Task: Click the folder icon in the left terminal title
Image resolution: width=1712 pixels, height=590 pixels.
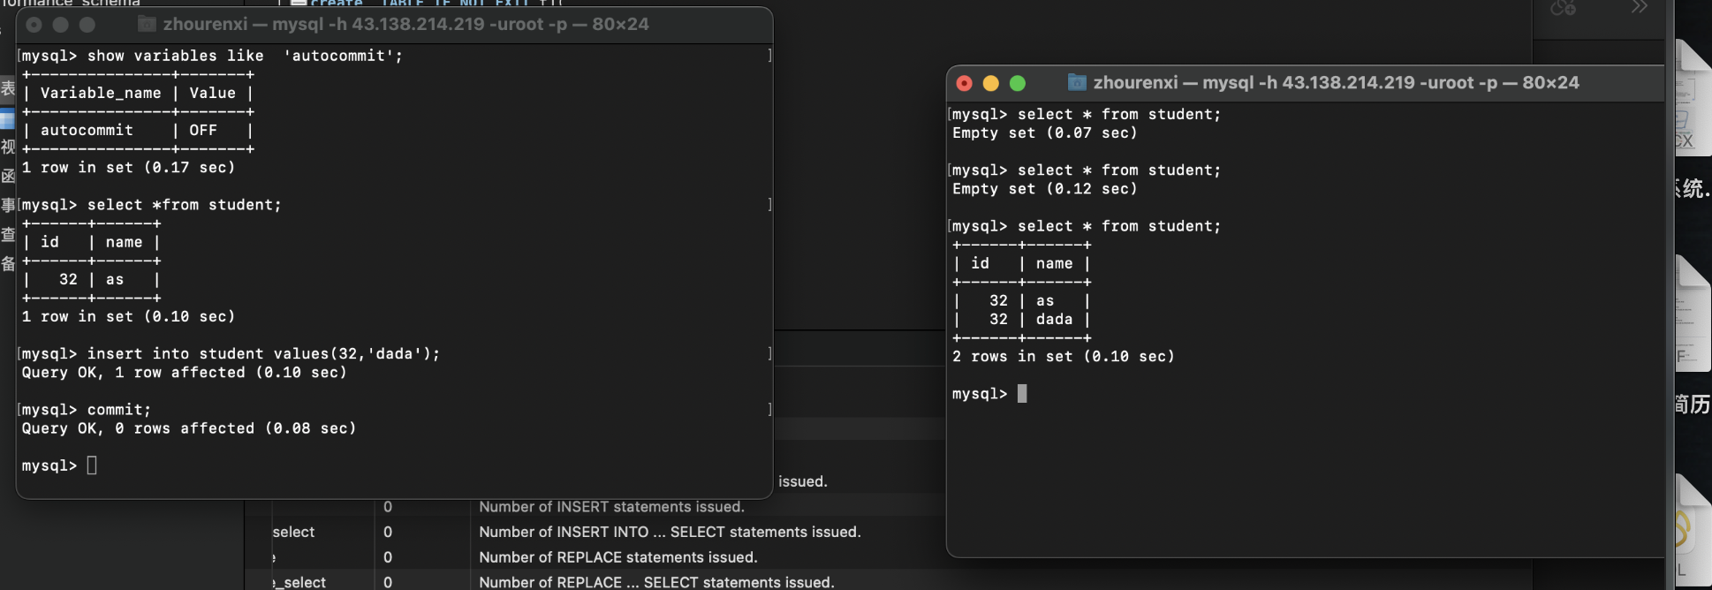Action: point(147,24)
